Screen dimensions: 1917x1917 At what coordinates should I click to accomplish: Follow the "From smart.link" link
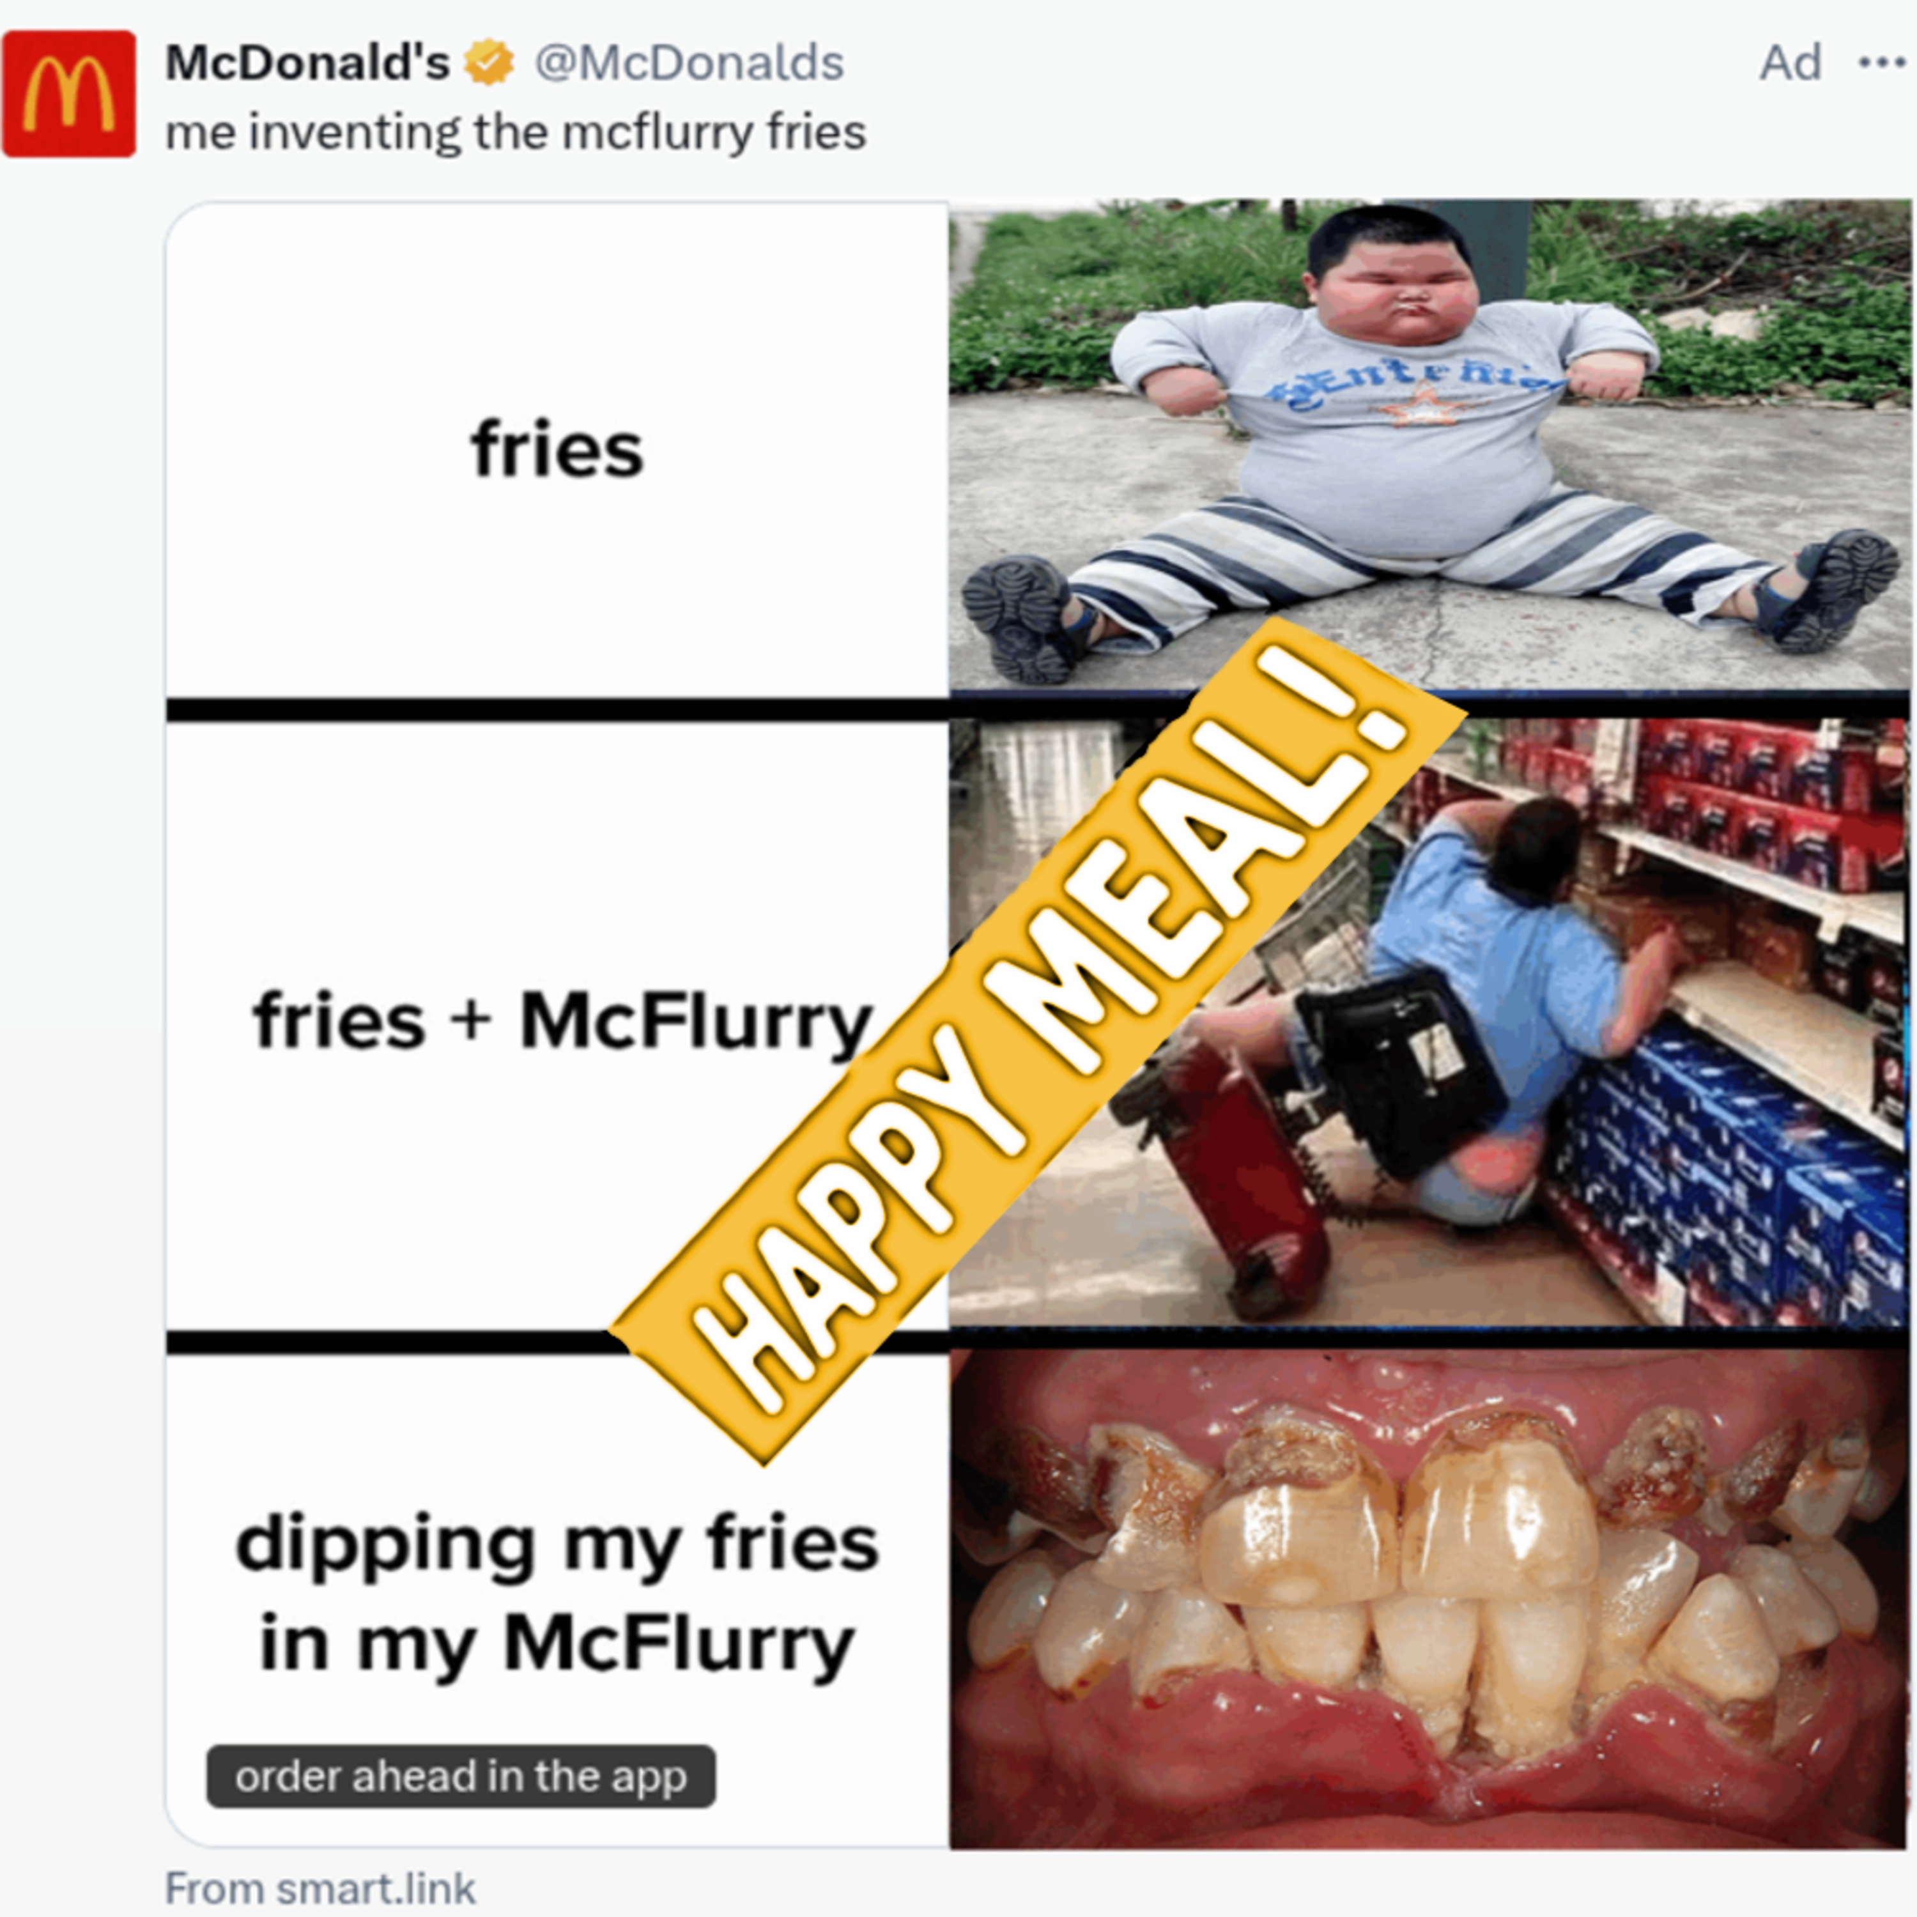pos(319,1888)
